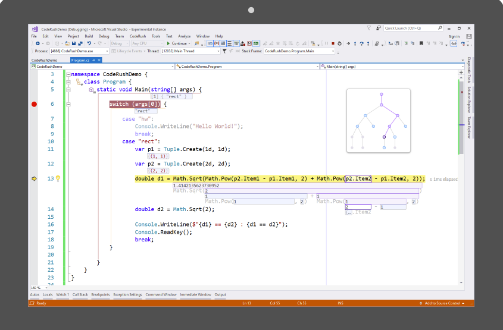Open the 150 % zoom dropdown
This screenshot has width=503, height=330.
(39, 288)
